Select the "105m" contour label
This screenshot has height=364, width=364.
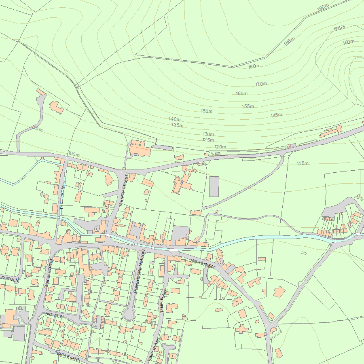click(74, 154)
